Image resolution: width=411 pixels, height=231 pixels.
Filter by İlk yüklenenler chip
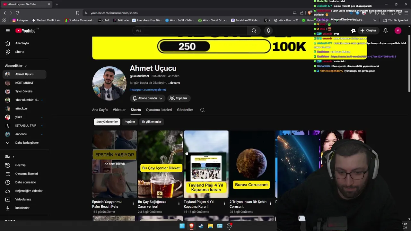(152, 122)
